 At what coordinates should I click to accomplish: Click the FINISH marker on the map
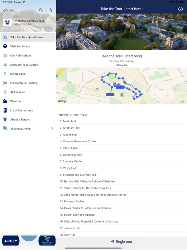coord(110,94)
